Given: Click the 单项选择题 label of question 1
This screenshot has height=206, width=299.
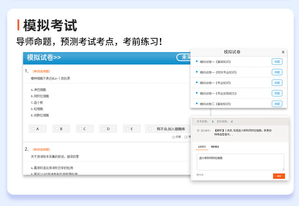Looking at the screenshot, I should [41, 71].
